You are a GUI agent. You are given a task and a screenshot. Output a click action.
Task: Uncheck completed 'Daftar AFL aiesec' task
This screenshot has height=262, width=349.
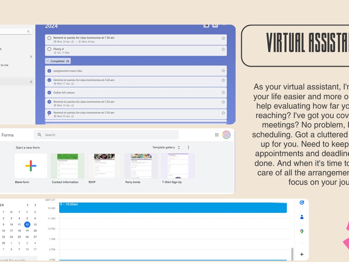[x=50, y=93]
